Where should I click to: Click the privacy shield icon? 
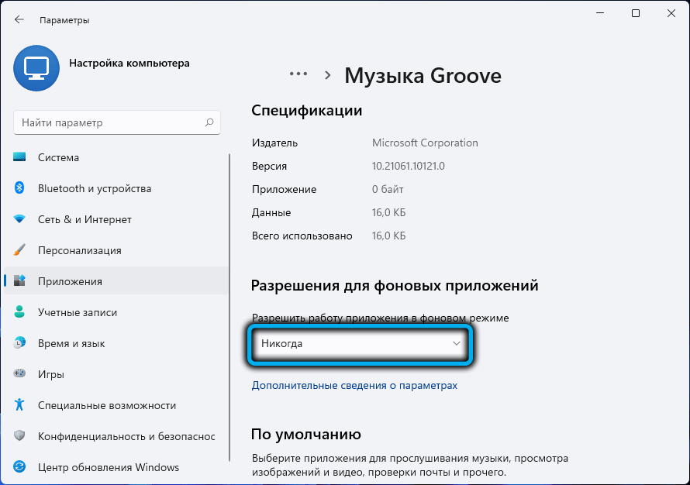tap(19, 435)
